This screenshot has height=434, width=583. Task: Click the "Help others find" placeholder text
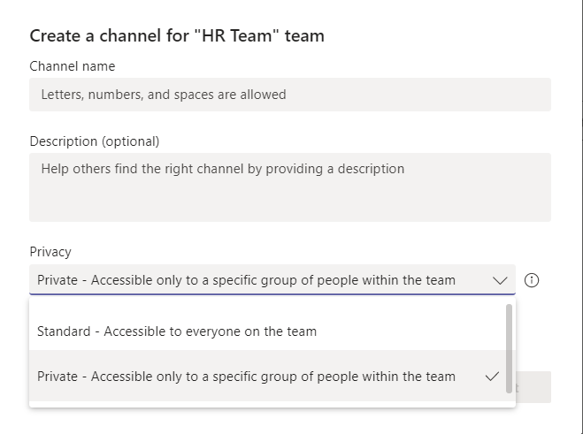point(222,169)
